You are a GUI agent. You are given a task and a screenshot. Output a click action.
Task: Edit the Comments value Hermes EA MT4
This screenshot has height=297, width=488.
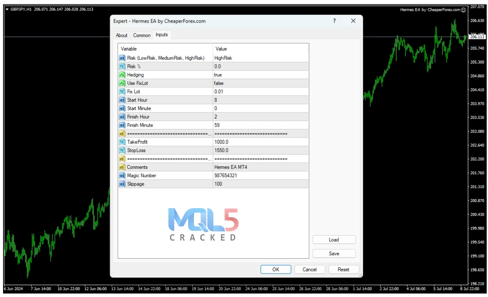tap(261, 167)
